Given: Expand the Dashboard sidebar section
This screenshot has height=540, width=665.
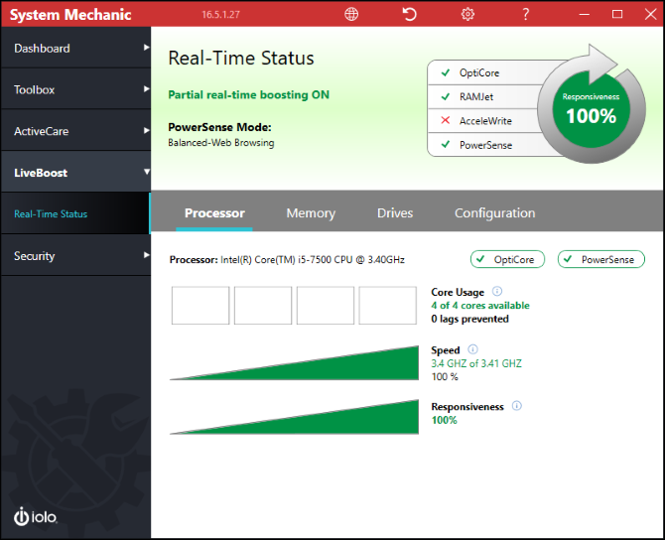Looking at the screenshot, I should click(x=75, y=48).
